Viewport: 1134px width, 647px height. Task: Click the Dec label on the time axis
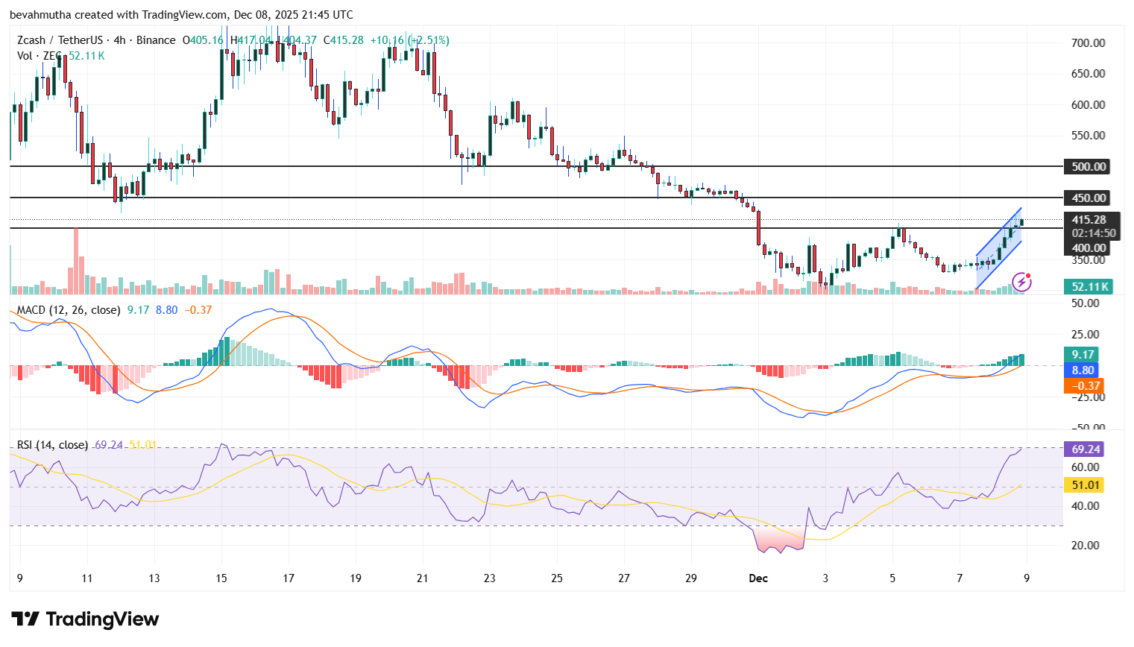758,578
